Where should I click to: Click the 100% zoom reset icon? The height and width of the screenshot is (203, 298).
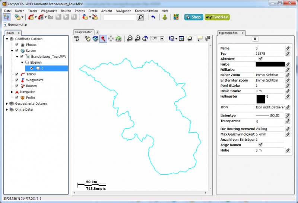tap(76, 38)
